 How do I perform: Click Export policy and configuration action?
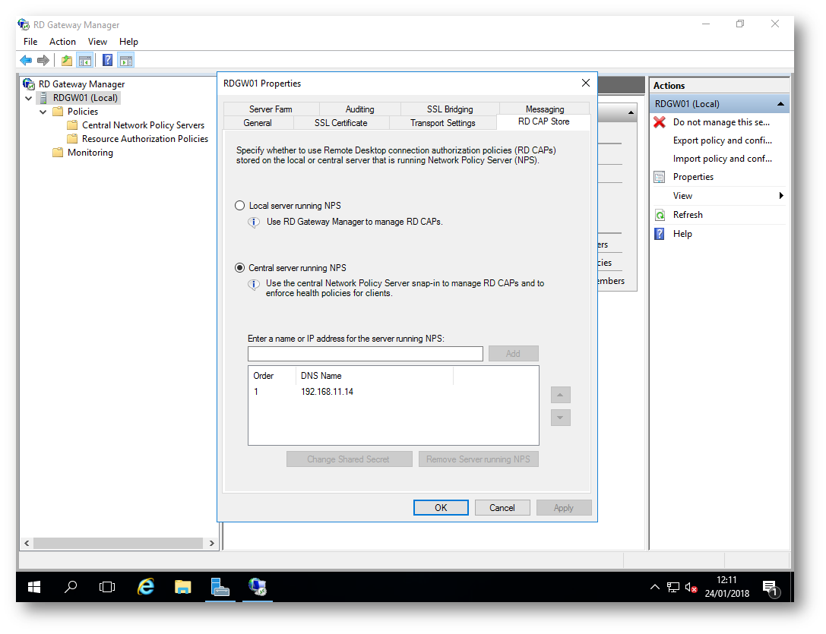point(722,140)
